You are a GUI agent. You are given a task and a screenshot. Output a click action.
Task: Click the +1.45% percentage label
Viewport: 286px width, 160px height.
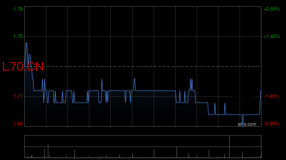click(x=272, y=36)
